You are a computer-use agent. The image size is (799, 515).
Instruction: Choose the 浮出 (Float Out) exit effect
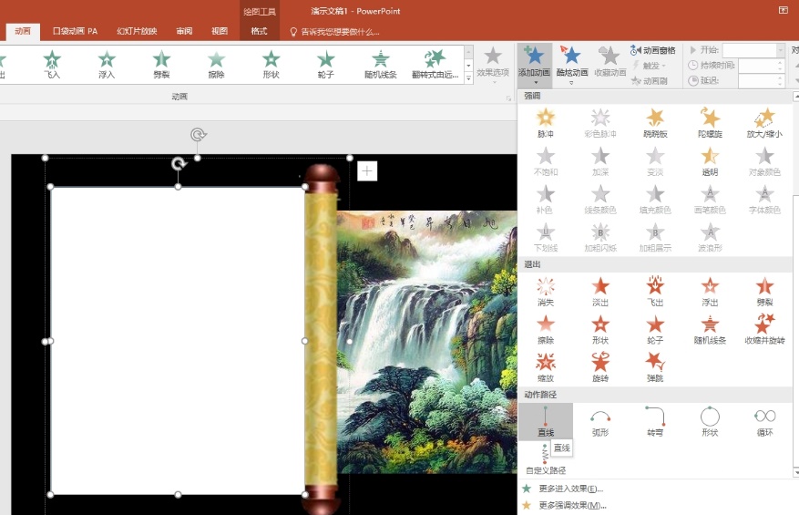click(x=710, y=292)
